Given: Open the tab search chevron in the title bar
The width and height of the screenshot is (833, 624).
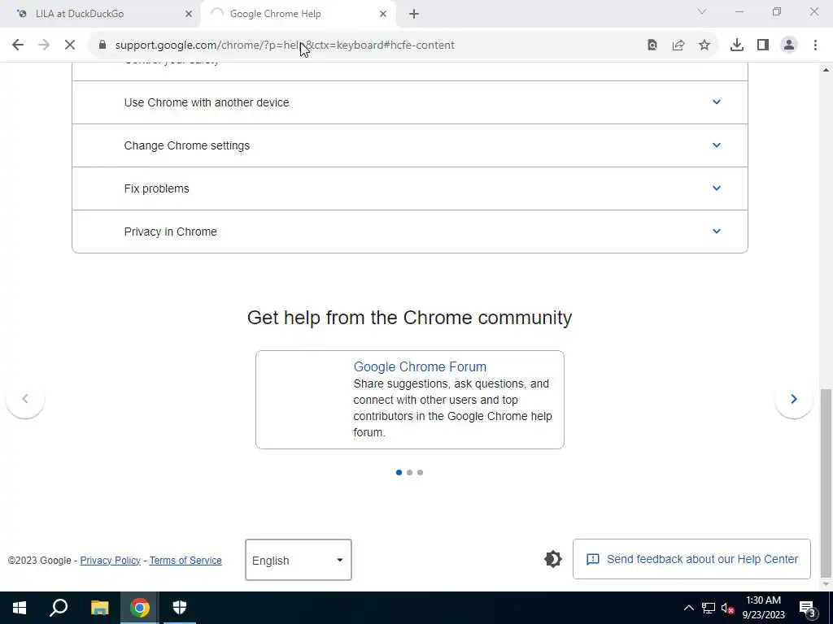Looking at the screenshot, I should [702, 11].
